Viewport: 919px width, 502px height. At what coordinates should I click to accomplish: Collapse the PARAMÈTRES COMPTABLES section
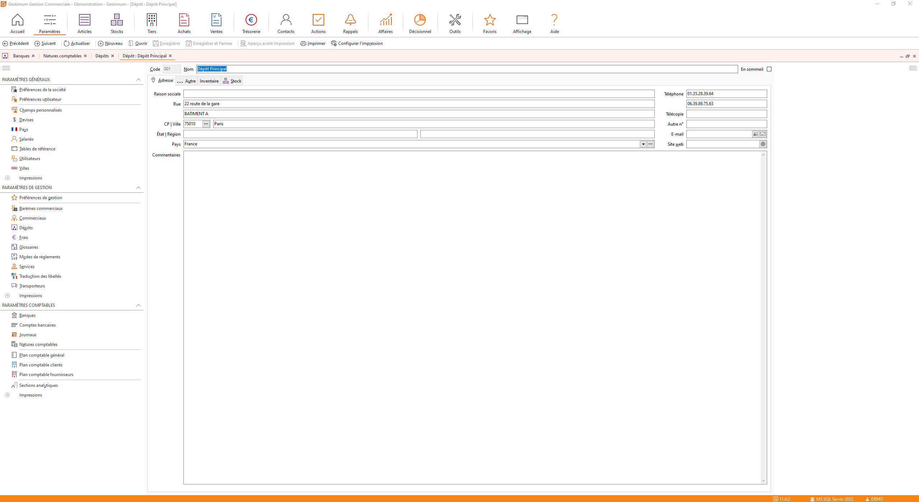(139, 305)
